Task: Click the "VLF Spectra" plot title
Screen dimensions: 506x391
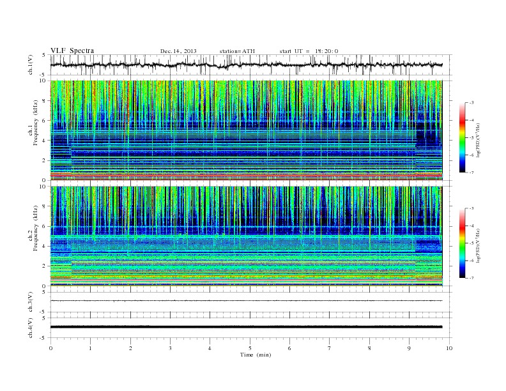Action: click(72, 50)
